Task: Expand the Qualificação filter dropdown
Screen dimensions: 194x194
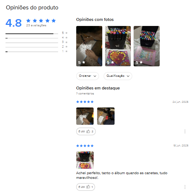Action: (118, 76)
